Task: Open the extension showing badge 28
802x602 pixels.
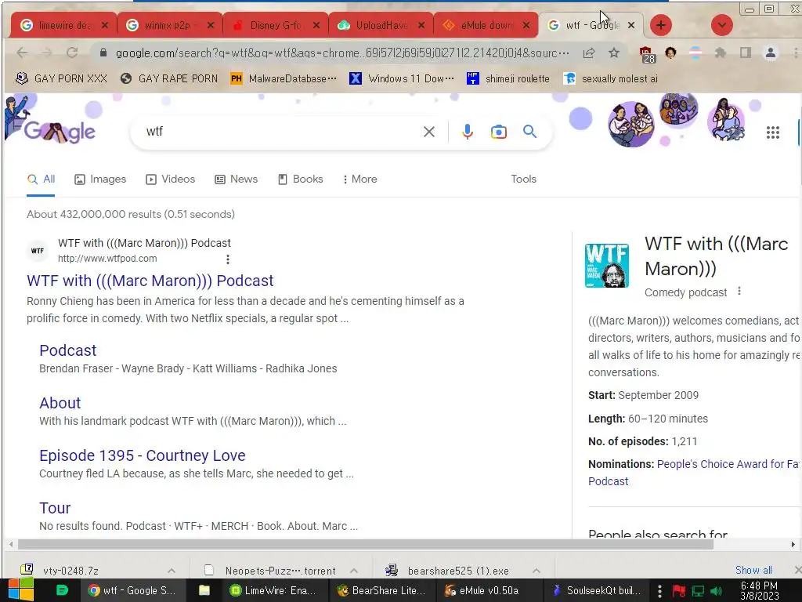Action: click(x=646, y=54)
